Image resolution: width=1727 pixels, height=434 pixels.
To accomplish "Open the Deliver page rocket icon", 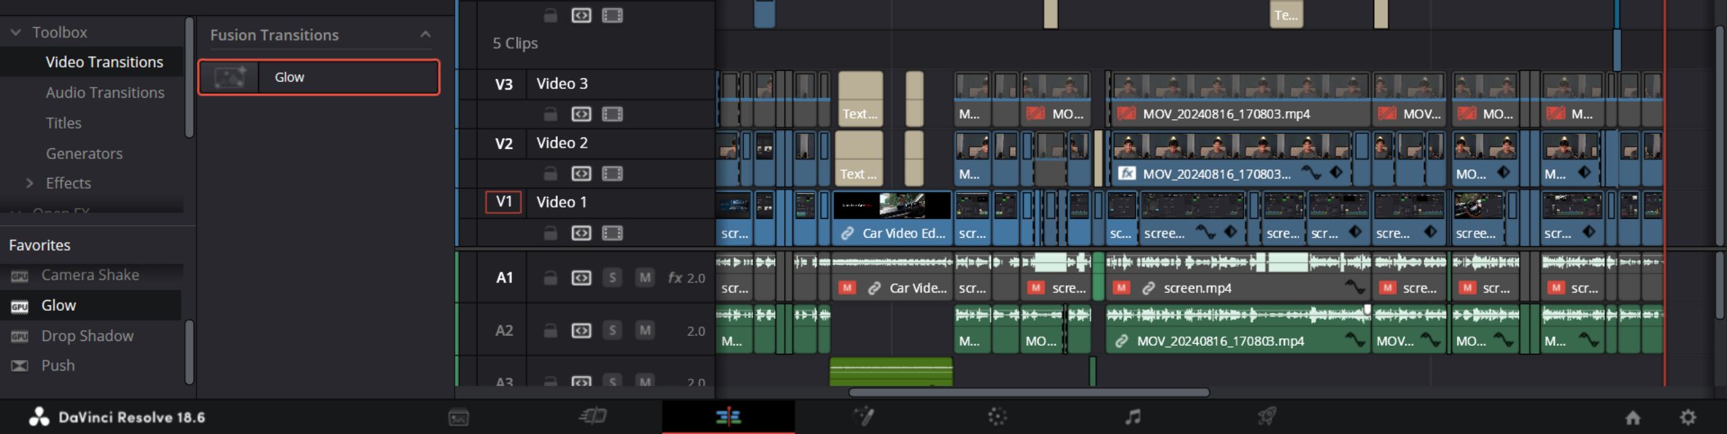I will tap(1267, 417).
